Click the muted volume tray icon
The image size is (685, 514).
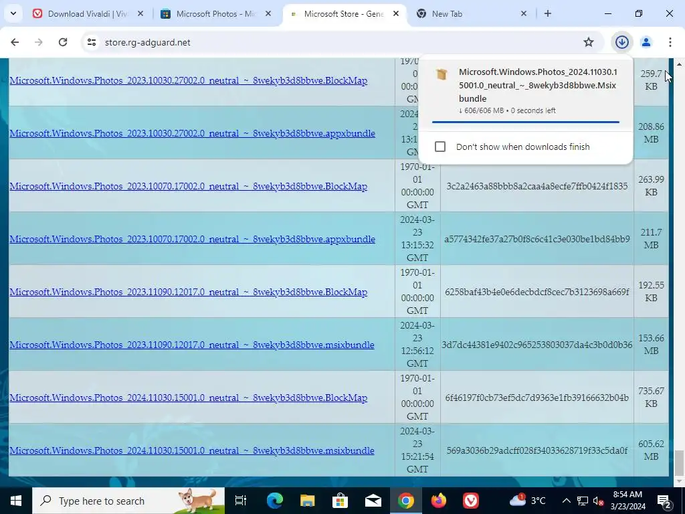598,501
